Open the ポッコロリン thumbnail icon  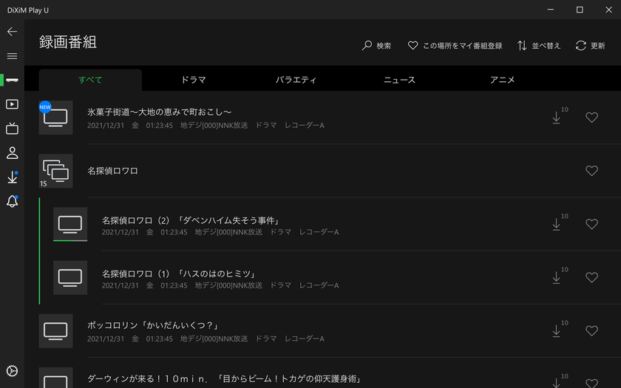click(56, 331)
